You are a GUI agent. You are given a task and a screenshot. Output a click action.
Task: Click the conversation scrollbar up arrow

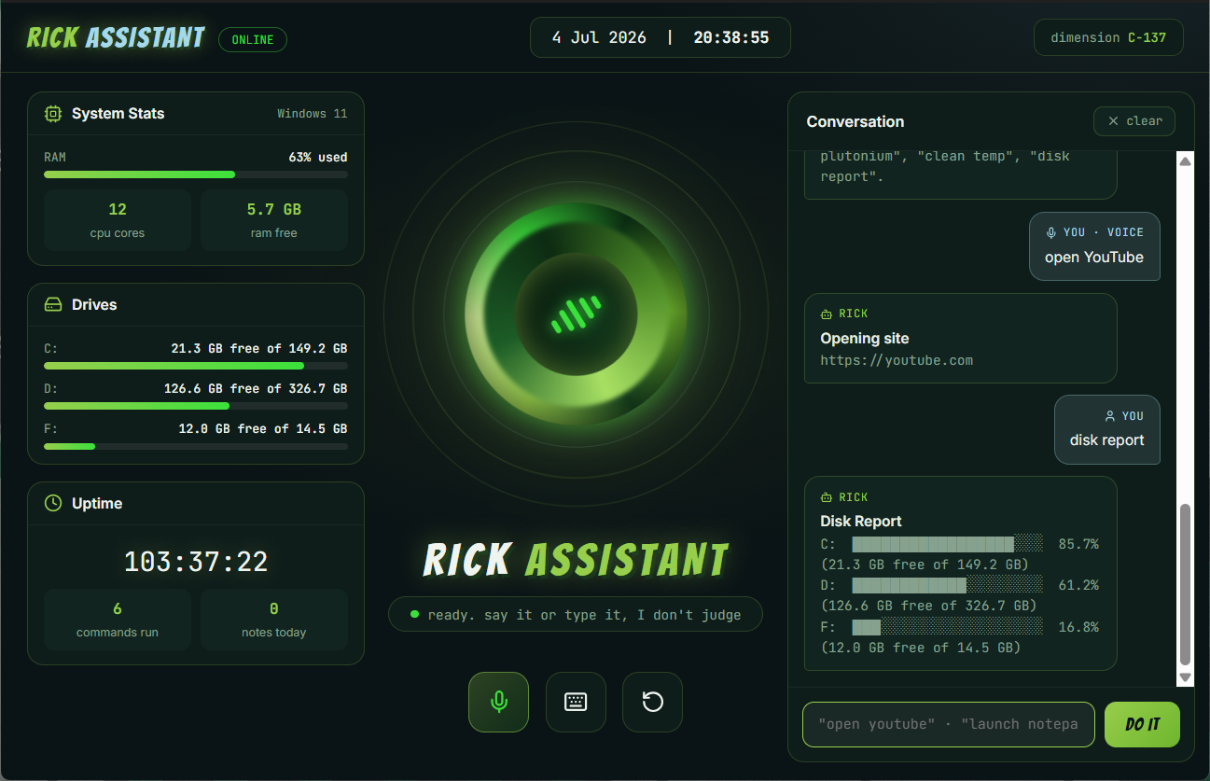(x=1186, y=161)
